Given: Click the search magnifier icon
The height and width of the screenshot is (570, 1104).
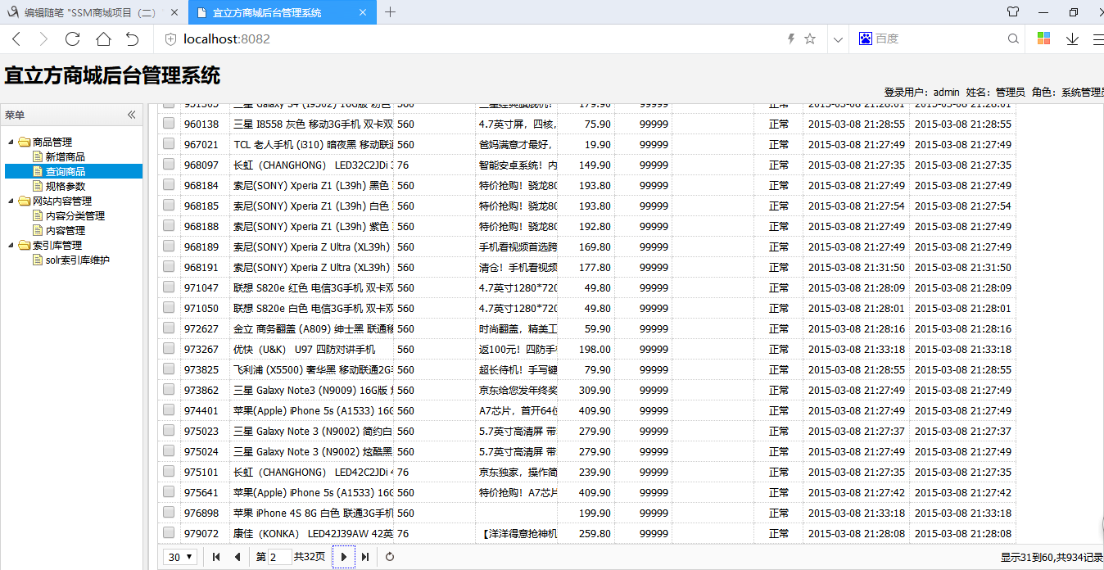Looking at the screenshot, I should (x=1013, y=38).
